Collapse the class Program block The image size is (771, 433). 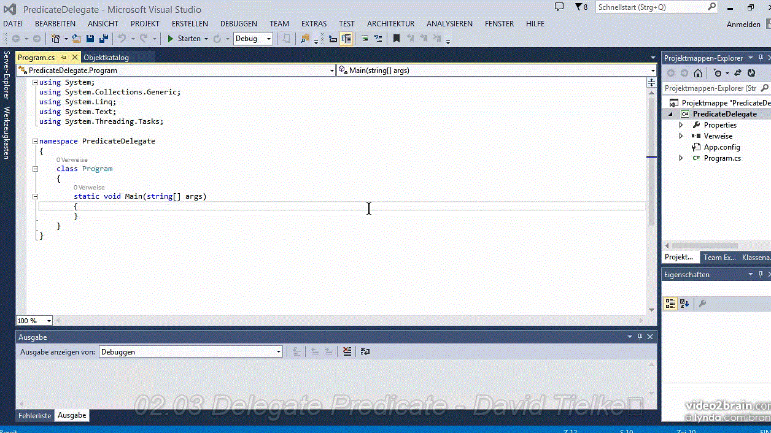(x=35, y=169)
